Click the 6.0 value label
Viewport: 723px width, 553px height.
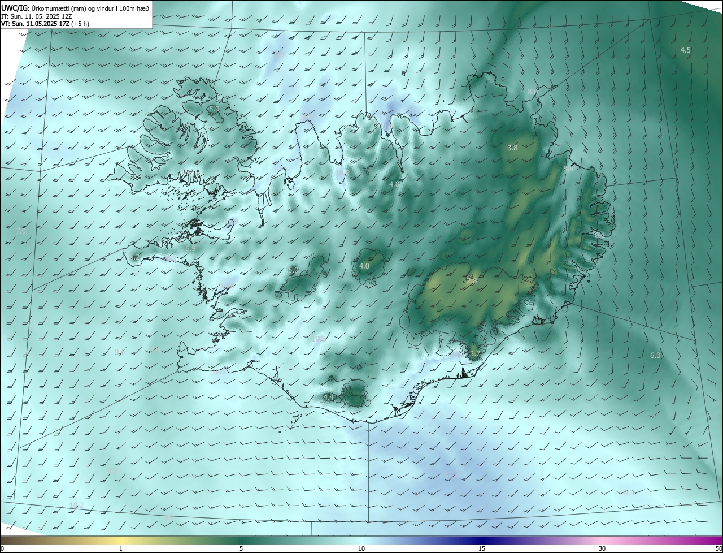655,356
